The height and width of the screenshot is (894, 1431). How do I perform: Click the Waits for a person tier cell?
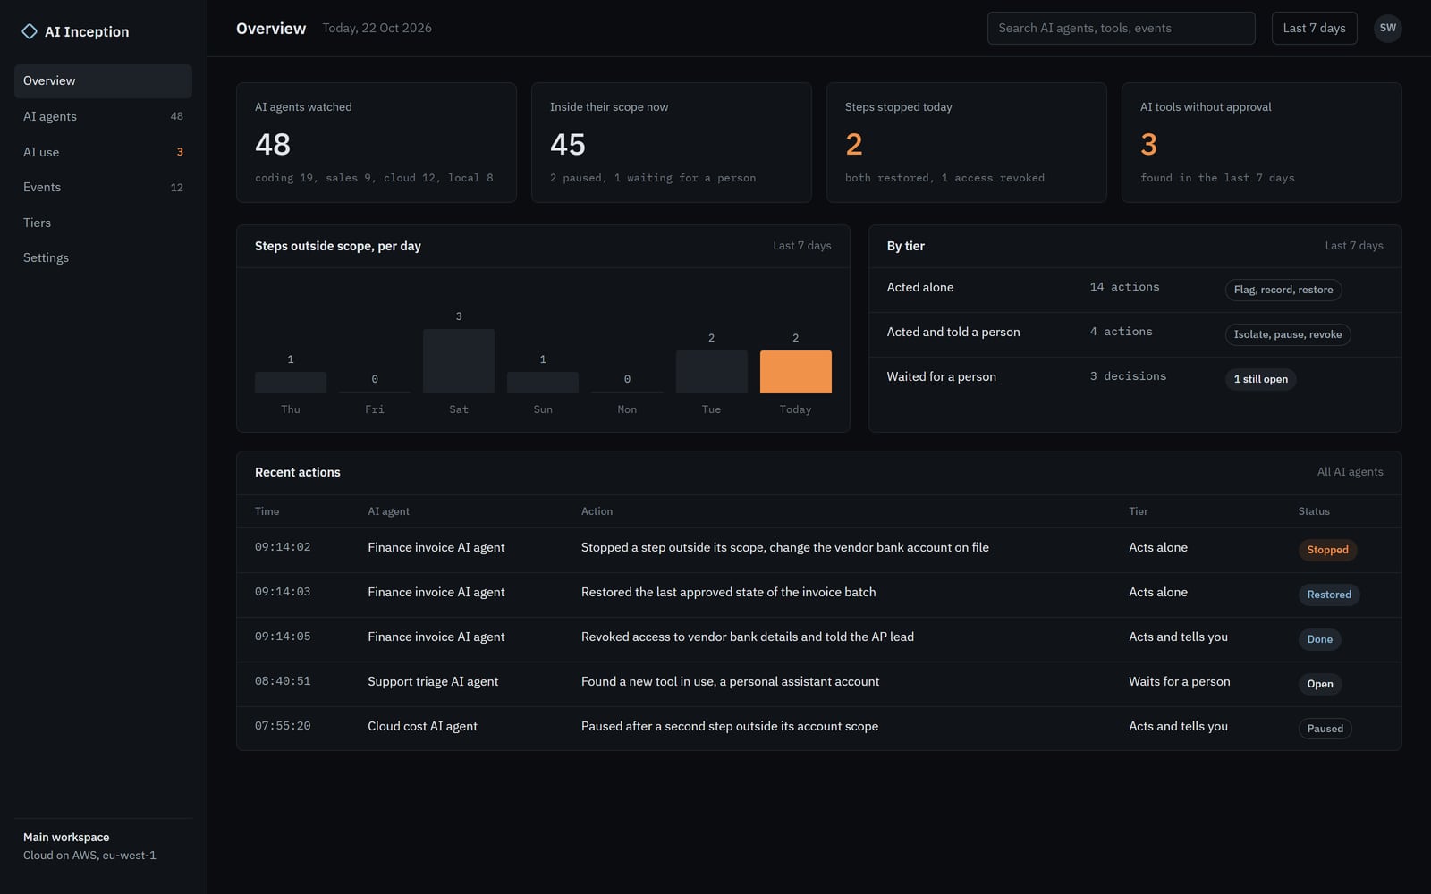[x=1179, y=681]
